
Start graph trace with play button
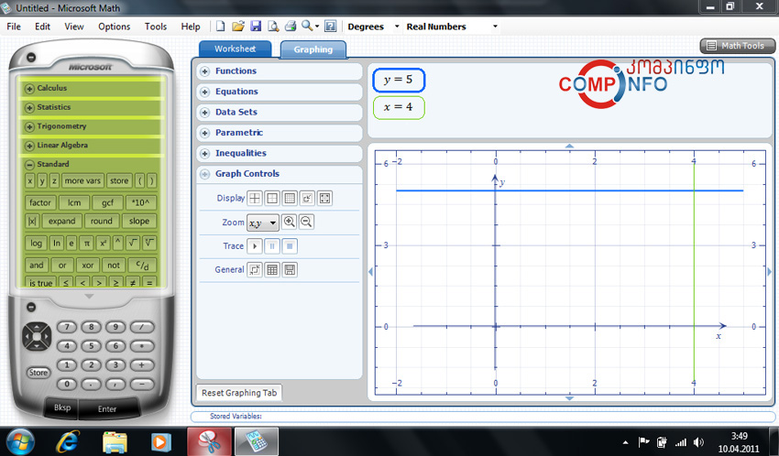point(255,246)
